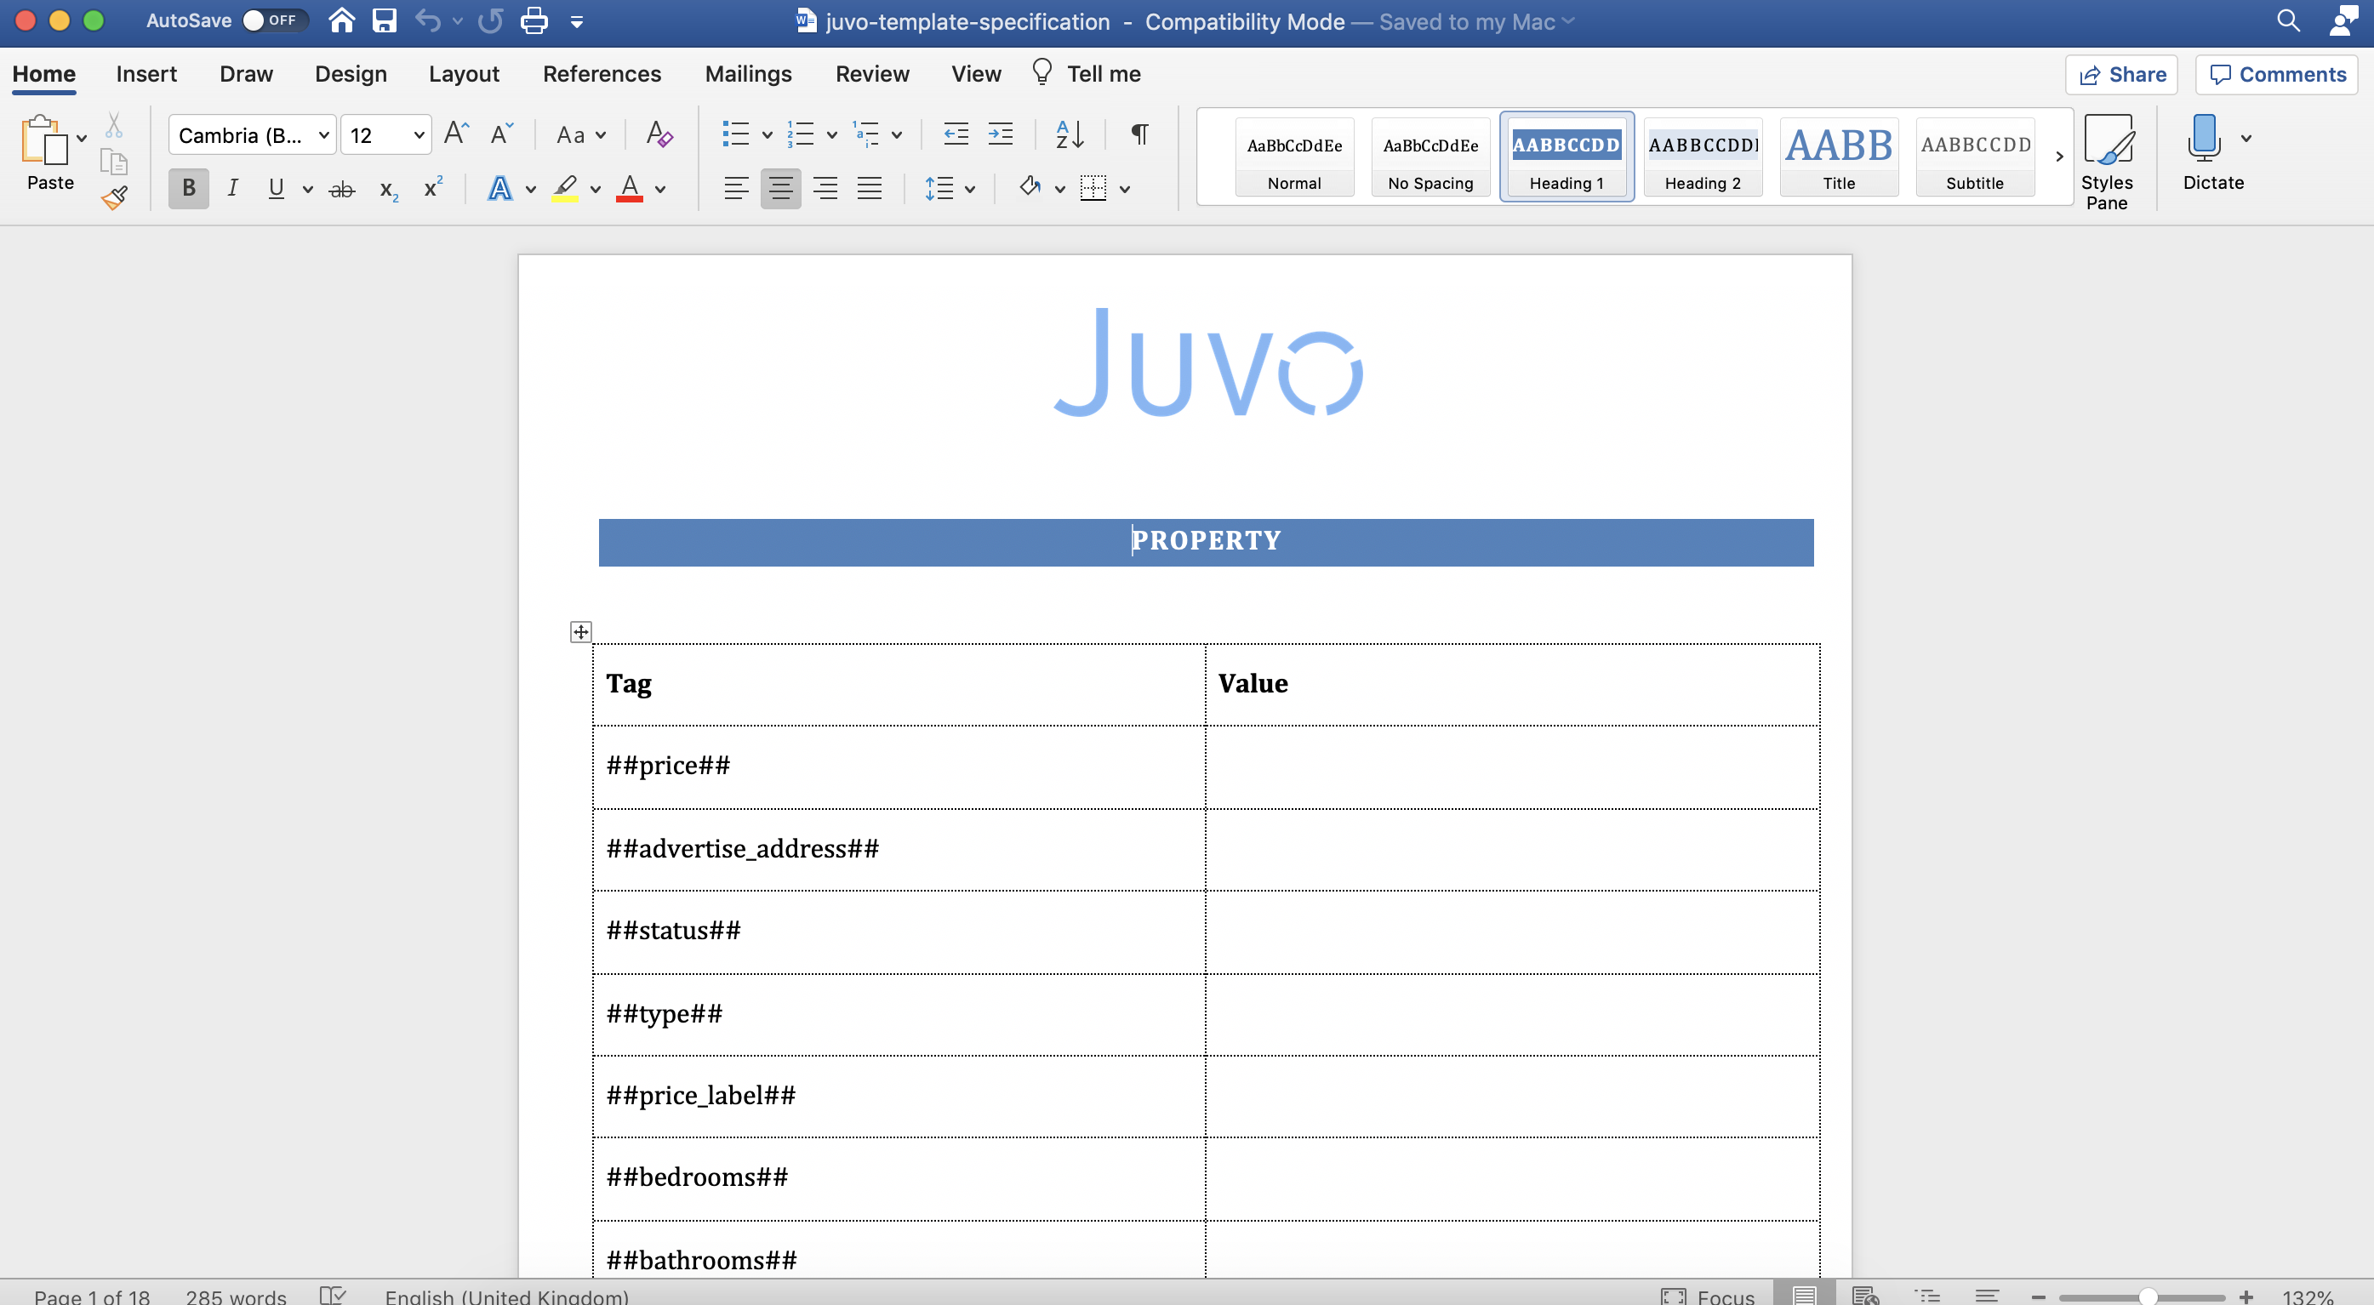
Task: Click the Increase Indent icon
Action: [1000, 135]
